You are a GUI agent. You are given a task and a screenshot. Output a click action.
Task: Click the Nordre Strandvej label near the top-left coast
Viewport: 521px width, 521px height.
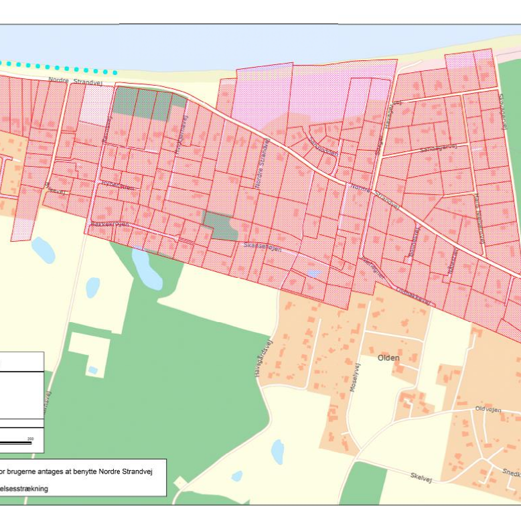[74, 82]
